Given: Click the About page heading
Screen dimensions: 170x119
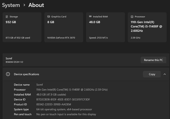Looking at the screenshot, I should pos(36,5).
